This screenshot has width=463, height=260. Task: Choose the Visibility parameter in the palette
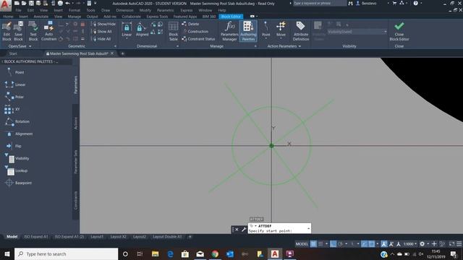click(17, 158)
